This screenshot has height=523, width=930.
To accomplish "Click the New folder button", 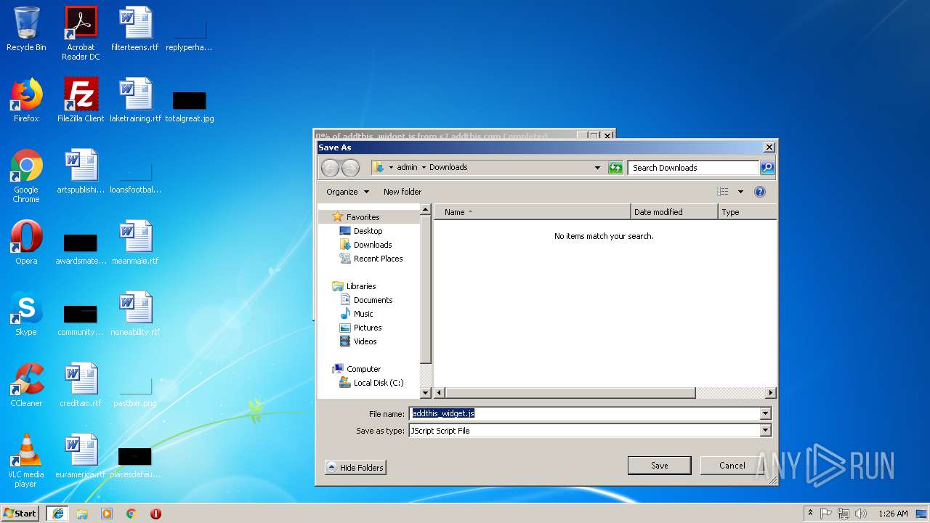I will (x=403, y=192).
